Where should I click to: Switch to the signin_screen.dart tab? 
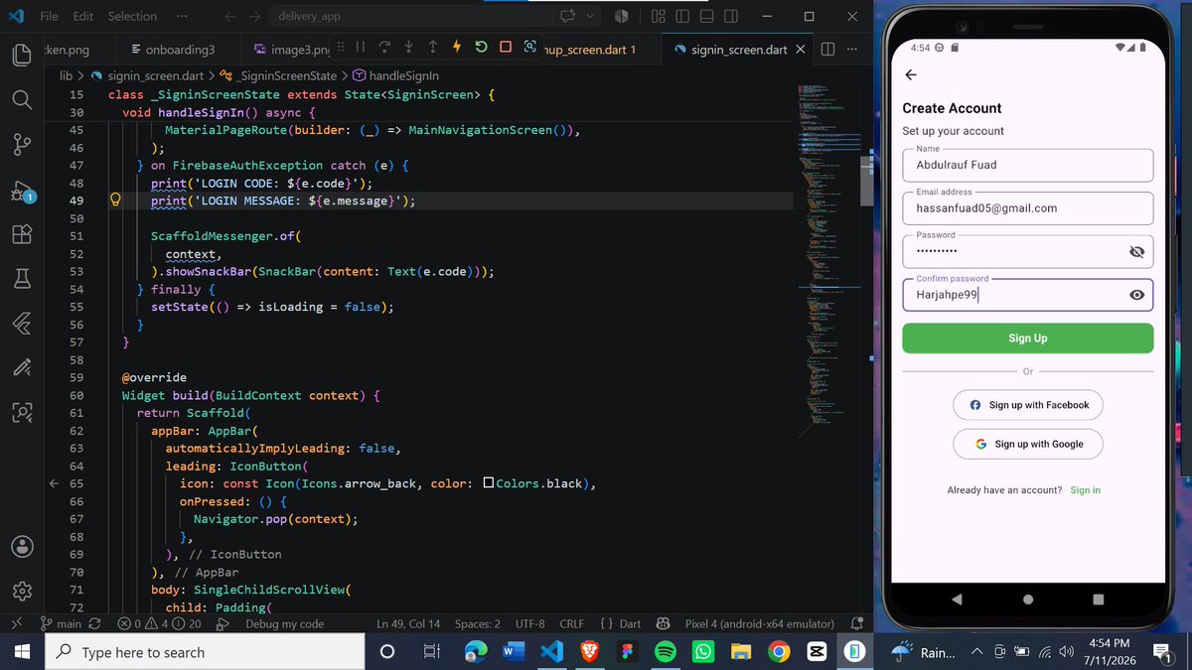coord(740,50)
